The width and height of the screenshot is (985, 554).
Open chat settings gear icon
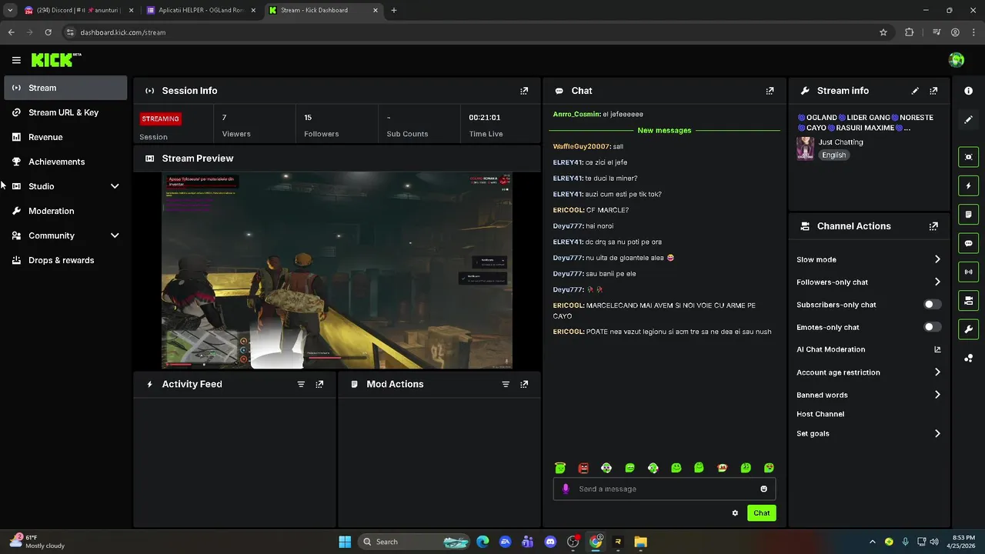tap(735, 513)
